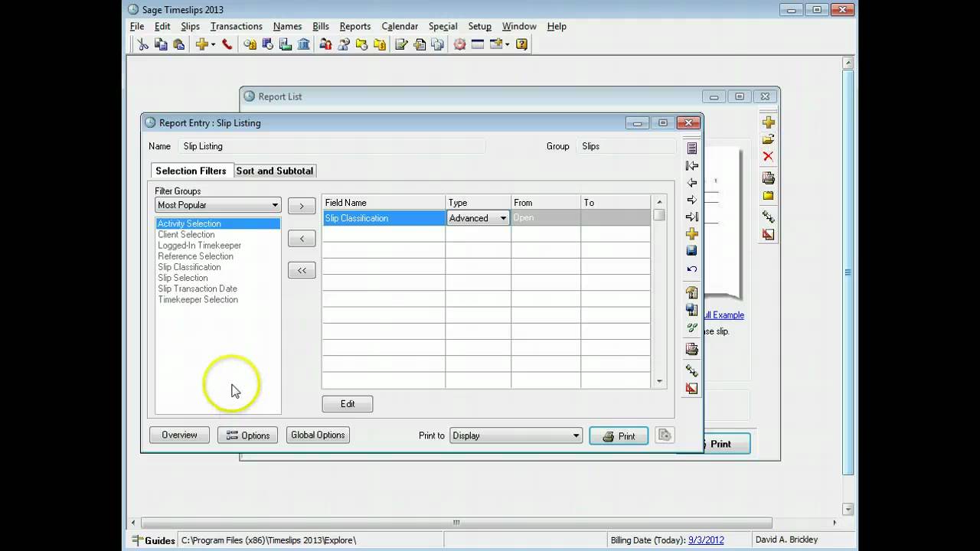This screenshot has width=980, height=551.
Task: Open the Slips menu
Action: 190,26
